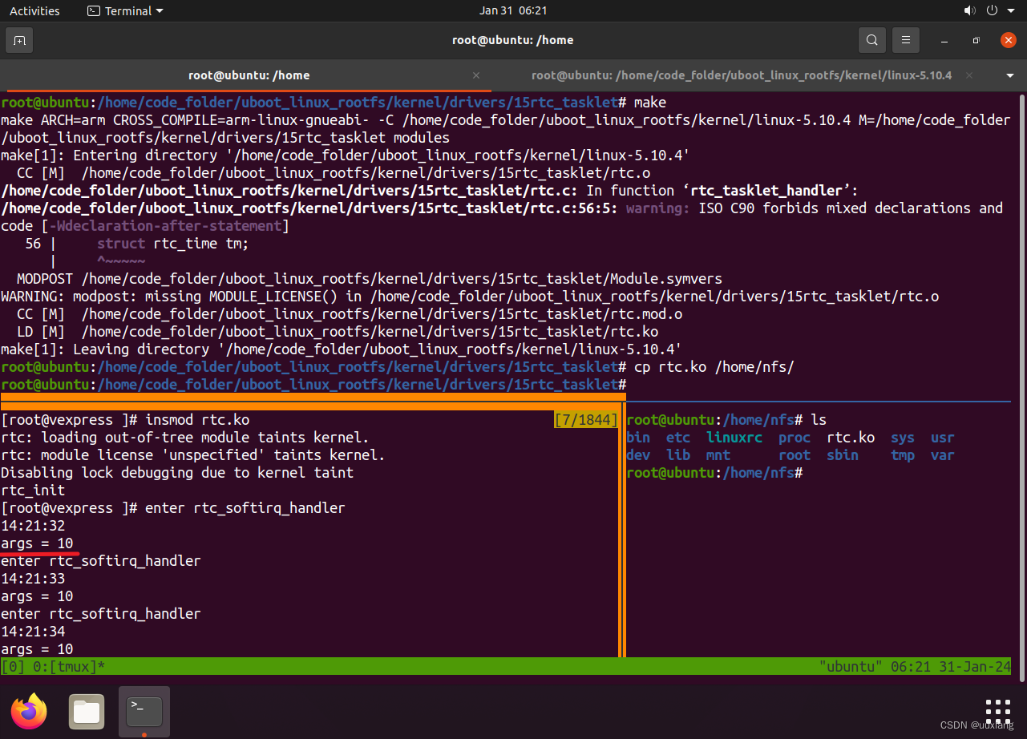Screen dimensions: 1027x739
Task: Click 'root' in the ls output
Action: pyautogui.click(x=795, y=455)
